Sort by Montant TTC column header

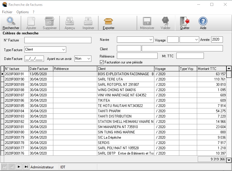click(x=211, y=69)
